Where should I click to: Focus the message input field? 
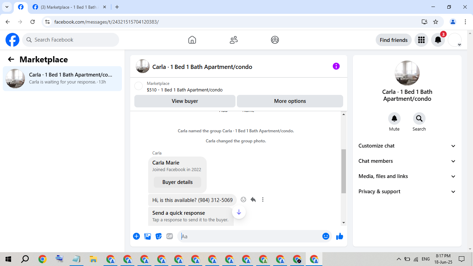point(250,236)
